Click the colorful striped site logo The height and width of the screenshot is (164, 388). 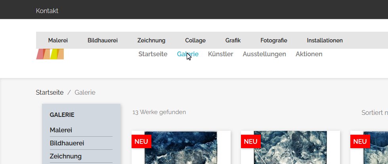point(50,54)
